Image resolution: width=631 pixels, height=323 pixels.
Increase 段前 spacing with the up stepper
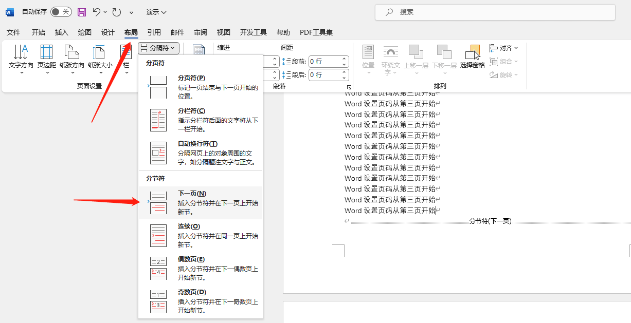[x=343, y=59]
